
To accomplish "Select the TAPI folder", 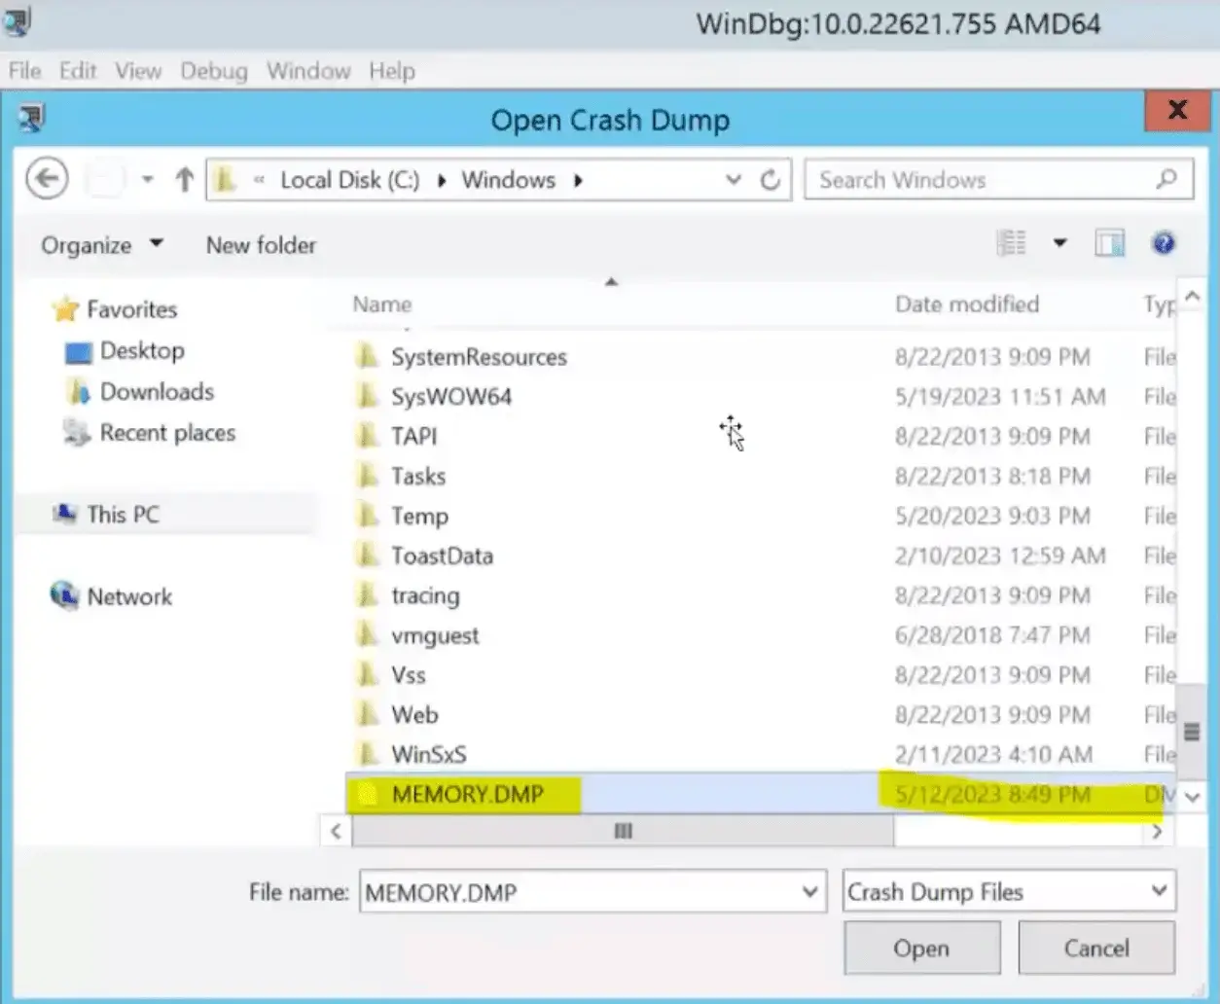I will tap(413, 437).
